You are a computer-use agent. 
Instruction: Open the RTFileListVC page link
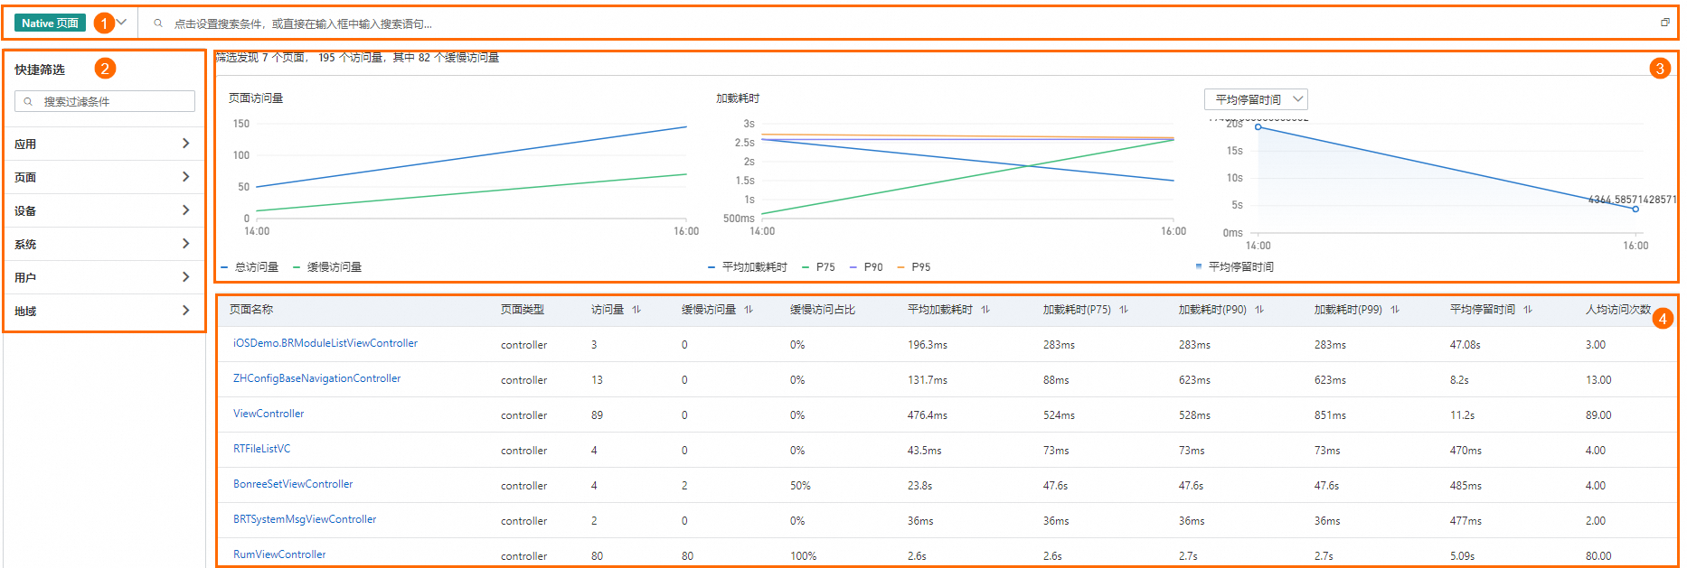[x=262, y=449]
